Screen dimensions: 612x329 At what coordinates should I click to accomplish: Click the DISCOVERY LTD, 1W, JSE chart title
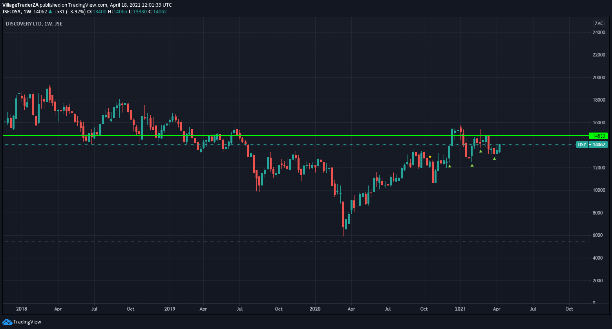point(34,24)
